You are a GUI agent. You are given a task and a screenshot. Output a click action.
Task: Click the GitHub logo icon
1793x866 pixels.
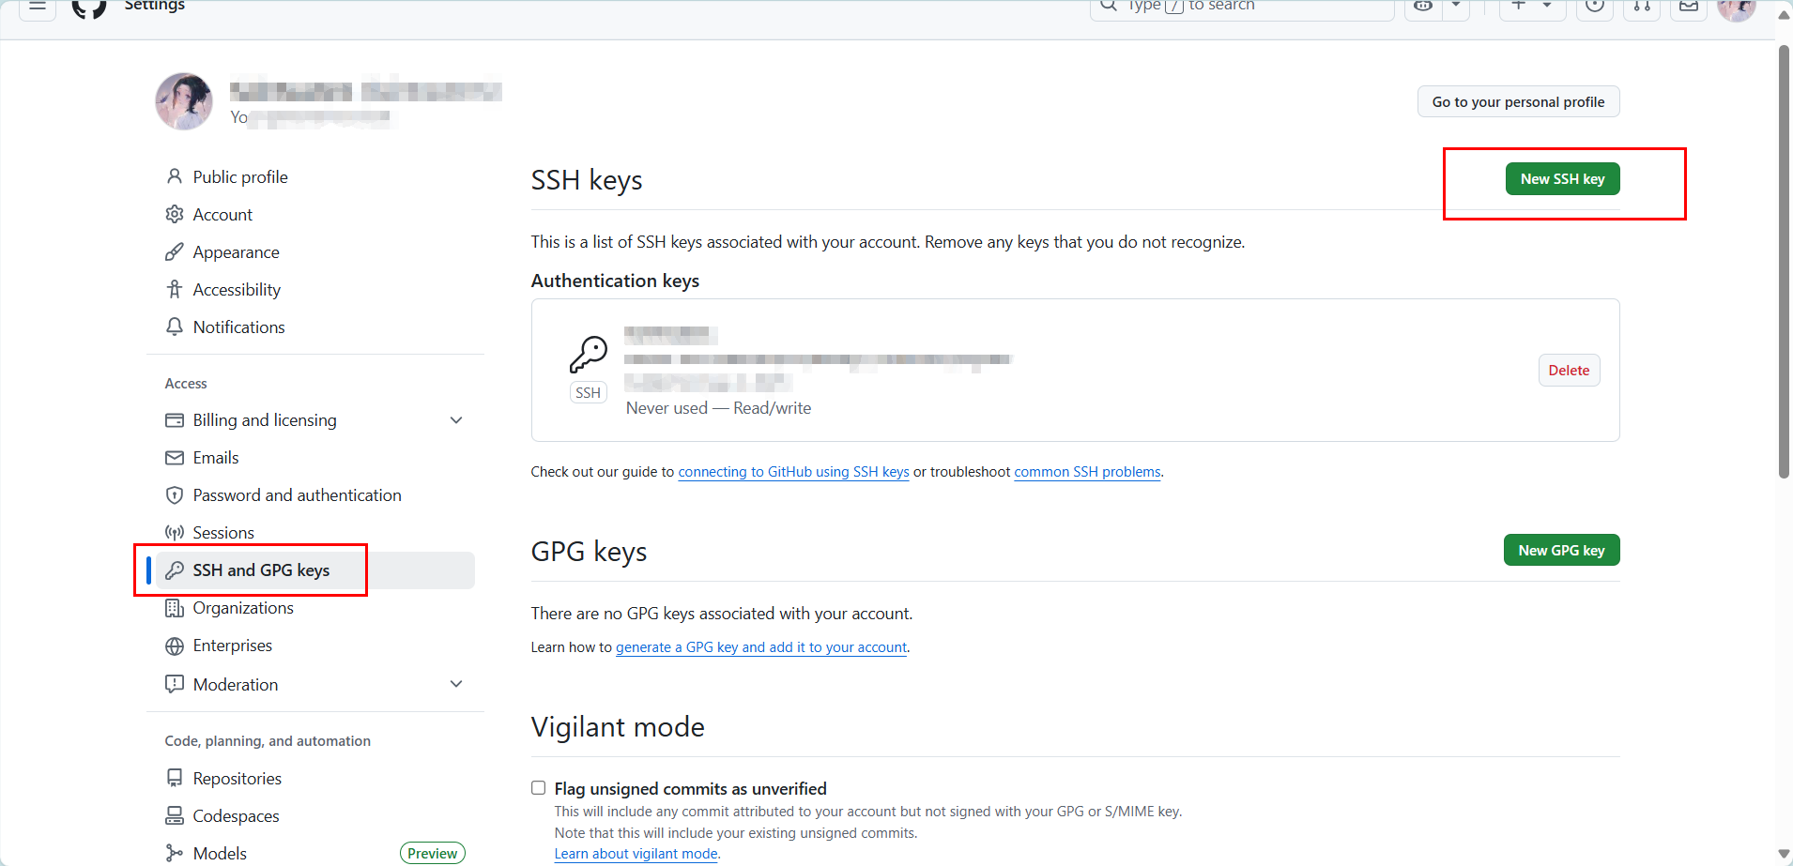[89, 8]
